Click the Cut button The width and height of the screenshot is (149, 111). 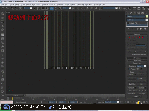click(x=142, y=84)
